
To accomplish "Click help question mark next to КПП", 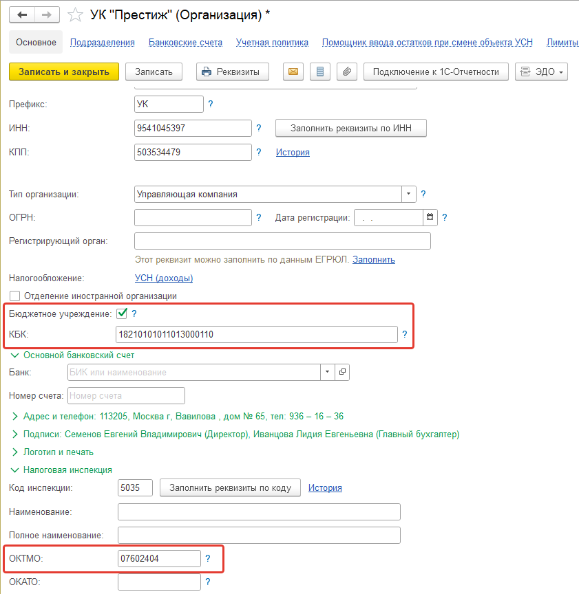I will (259, 152).
